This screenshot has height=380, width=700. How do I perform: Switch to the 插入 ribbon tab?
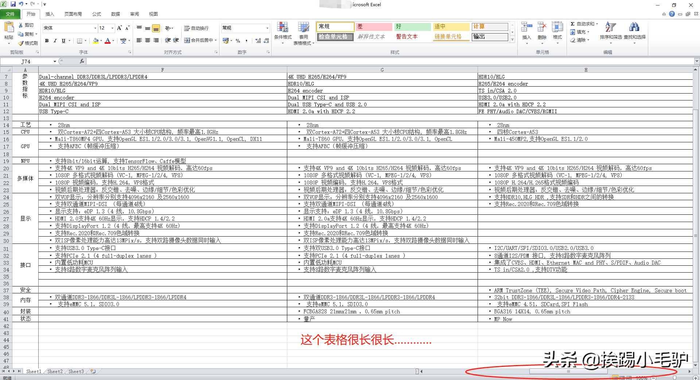(49, 14)
